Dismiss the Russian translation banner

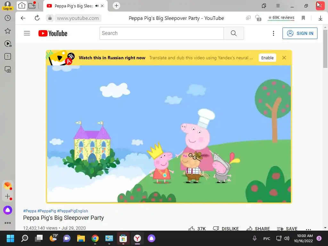coord(284,58)
